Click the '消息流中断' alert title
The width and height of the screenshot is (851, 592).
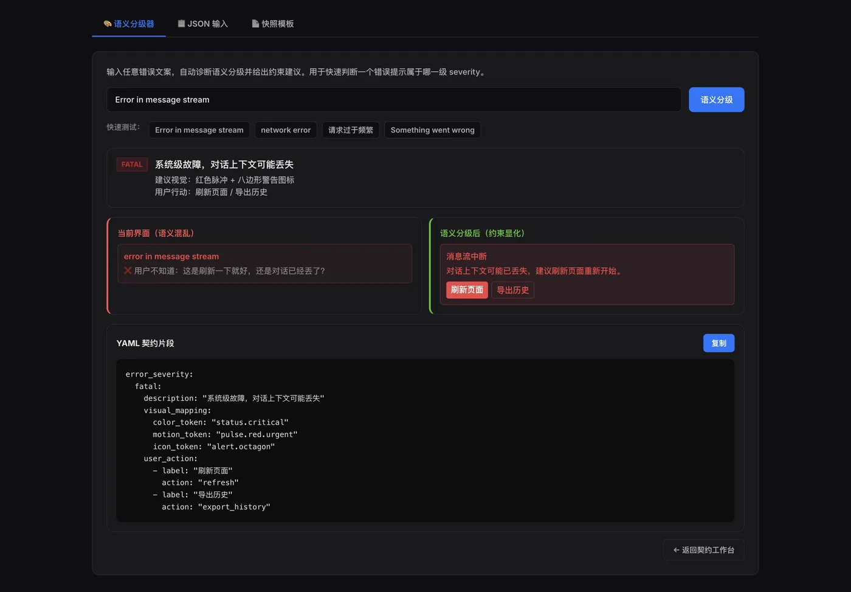467,257
